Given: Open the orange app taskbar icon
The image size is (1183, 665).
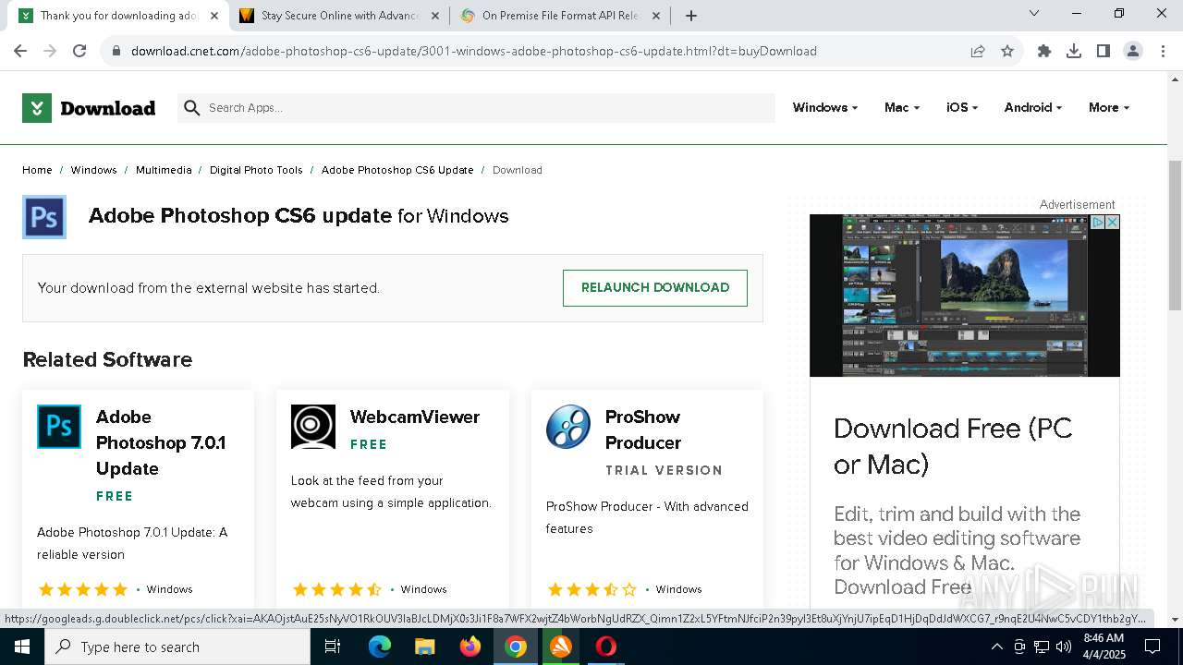Looking at the screenshot, I should pos(561,647).
